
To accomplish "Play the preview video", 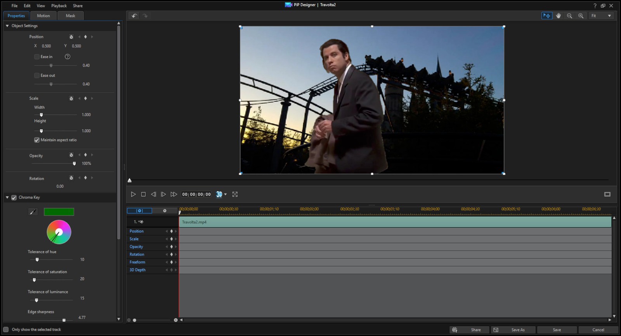I will point(133,194).
